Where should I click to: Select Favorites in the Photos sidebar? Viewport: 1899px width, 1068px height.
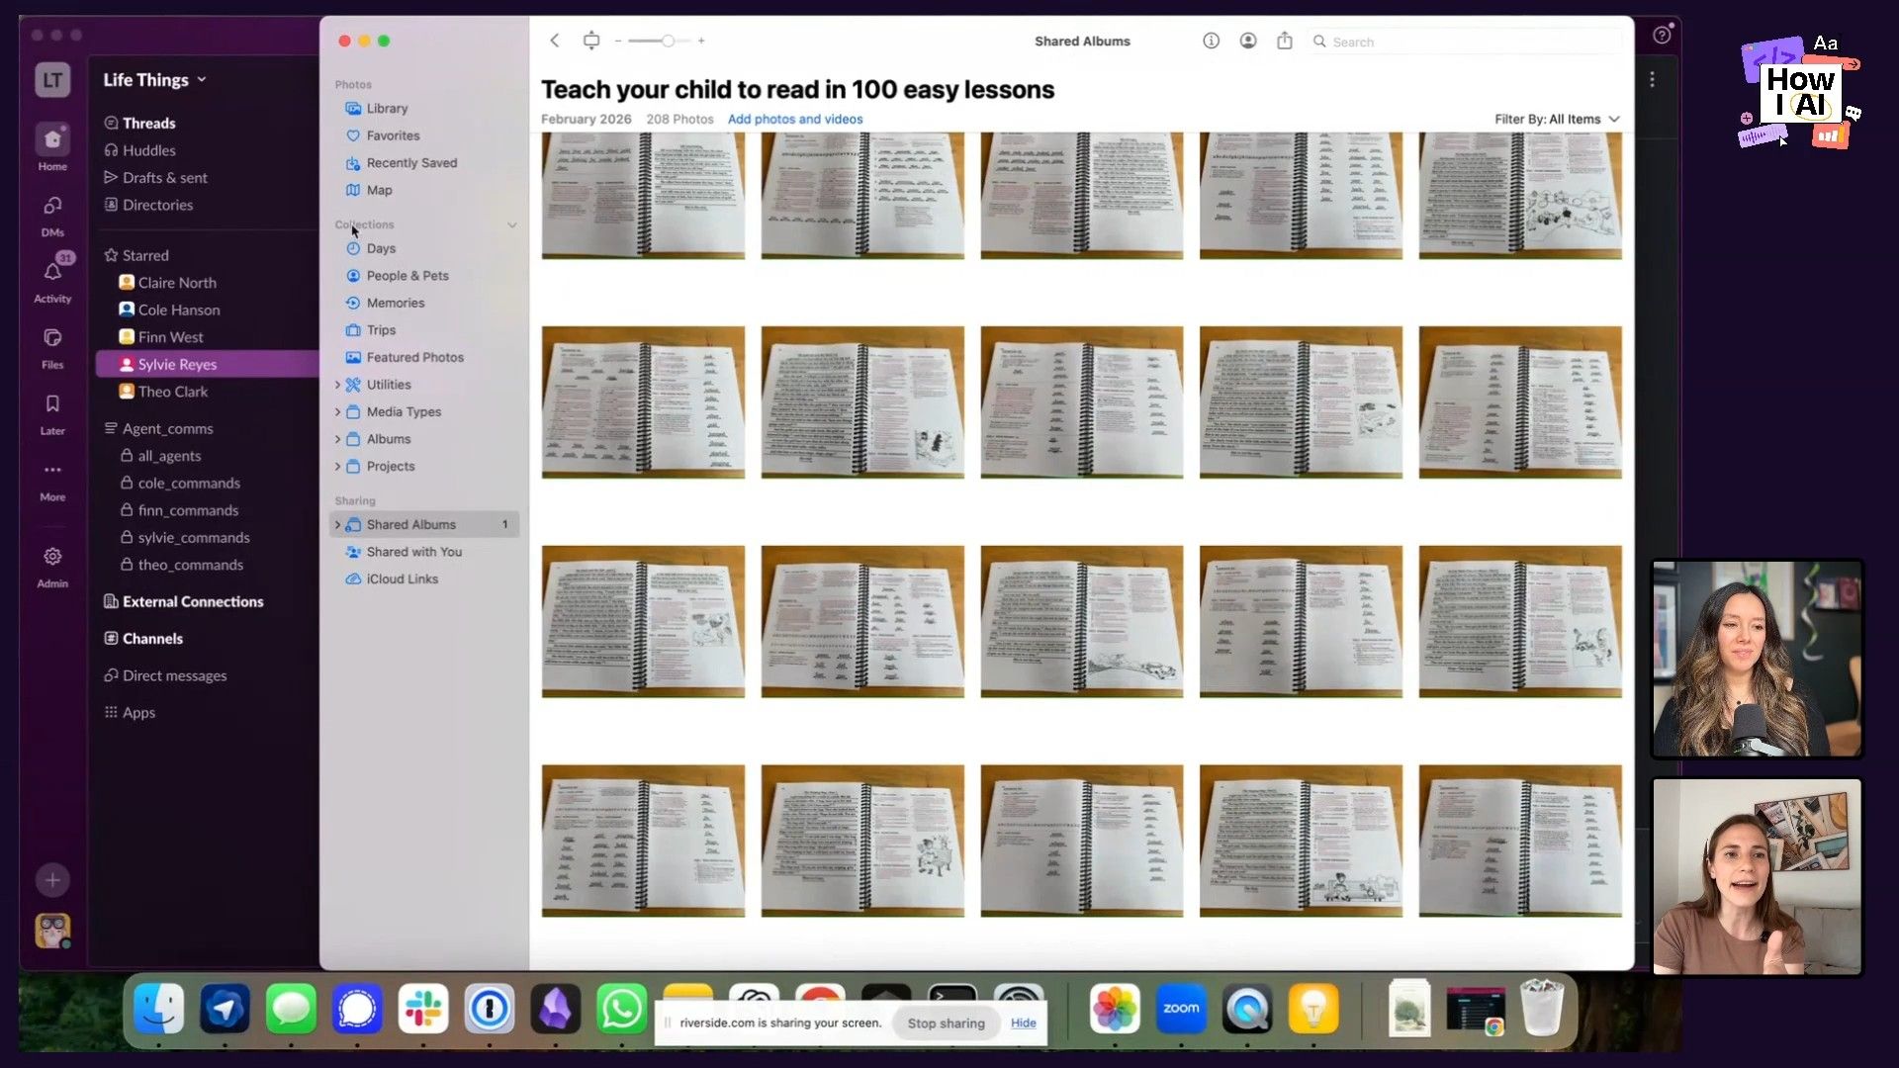(x=392, y=135)
